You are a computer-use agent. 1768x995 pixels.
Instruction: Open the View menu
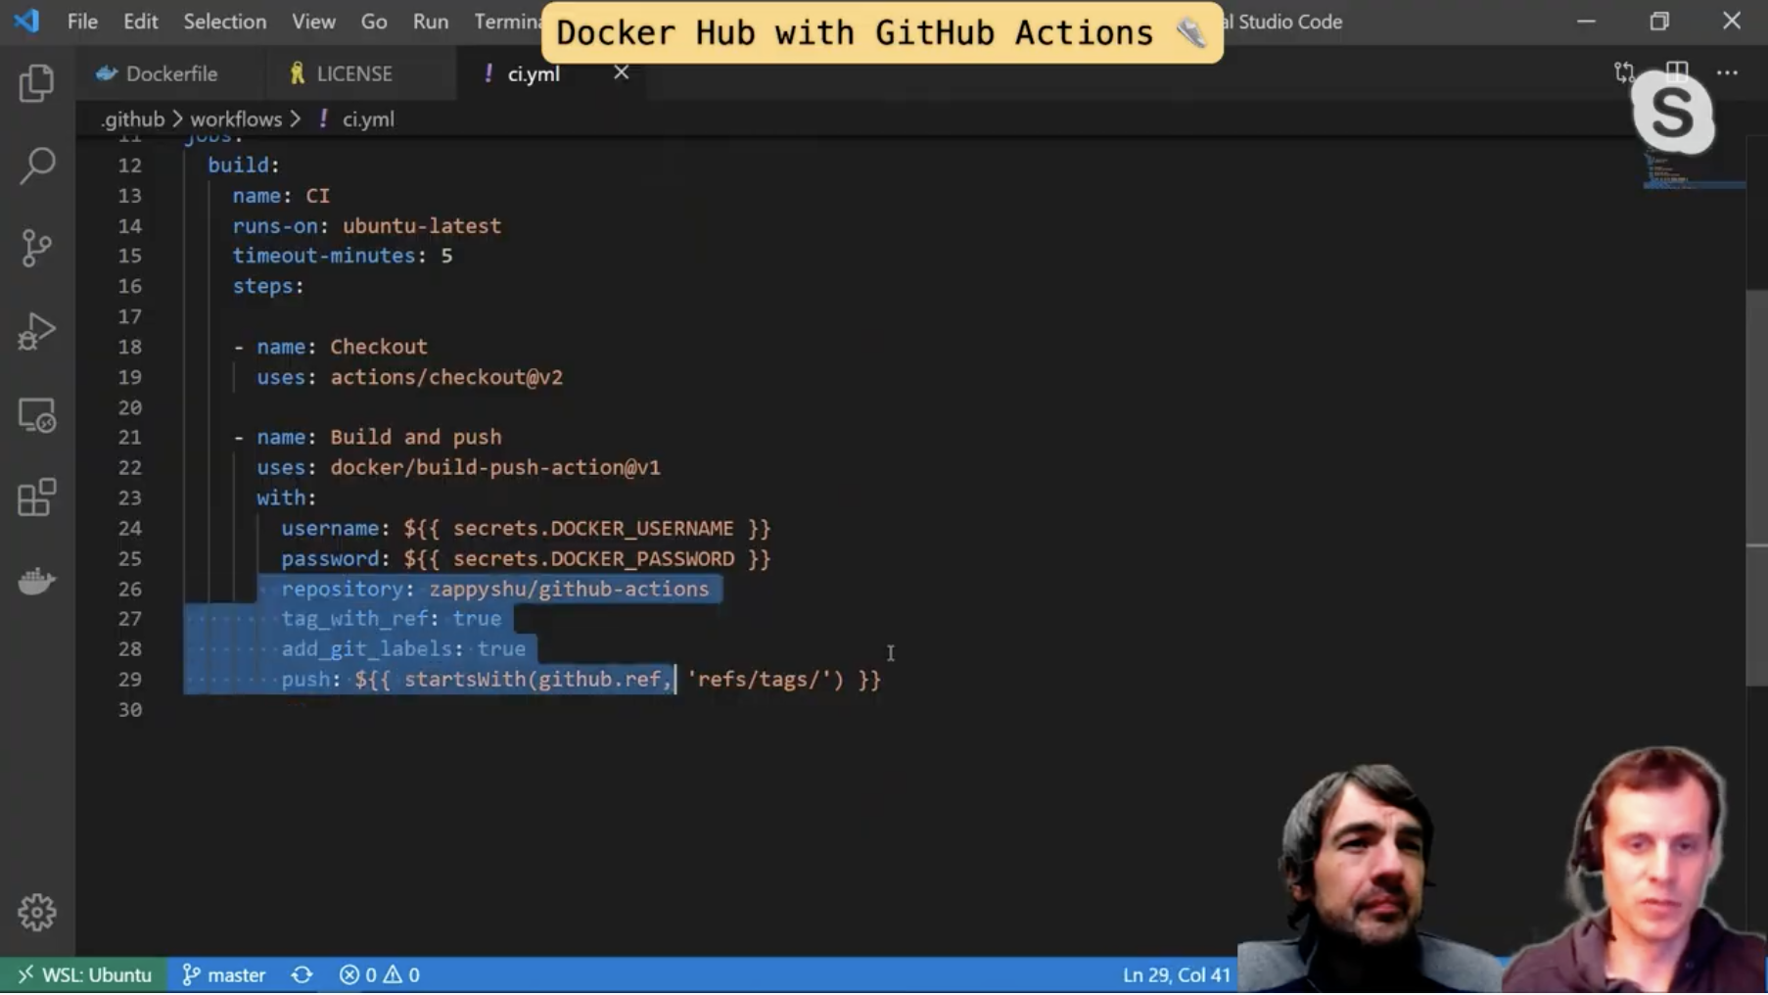click(x=313, y=22)
